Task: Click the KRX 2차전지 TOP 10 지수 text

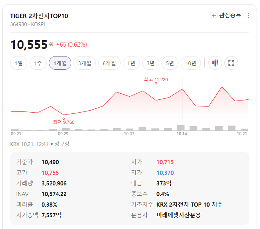Action: [x=190, y=205]
